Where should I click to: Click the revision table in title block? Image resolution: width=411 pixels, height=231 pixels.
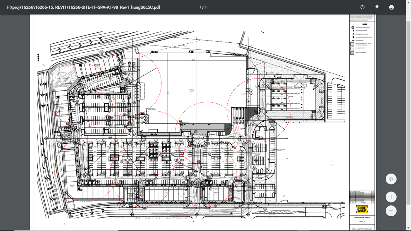362,196
